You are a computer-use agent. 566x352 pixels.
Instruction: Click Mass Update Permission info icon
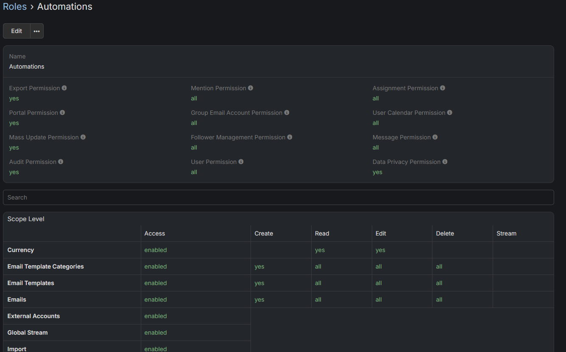tap(83, 137)
